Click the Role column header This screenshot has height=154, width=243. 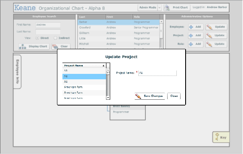tap(146, 17)
